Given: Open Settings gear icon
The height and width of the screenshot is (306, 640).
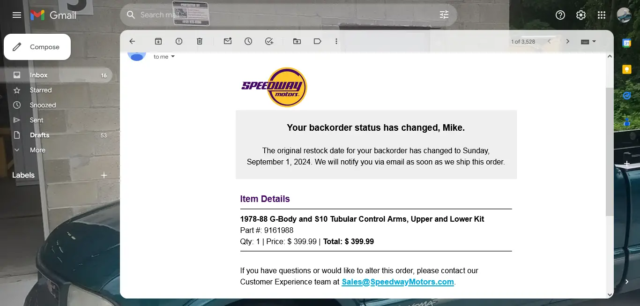Looking at the screenshot, I should pyautogui.click(x=581, y=15).
